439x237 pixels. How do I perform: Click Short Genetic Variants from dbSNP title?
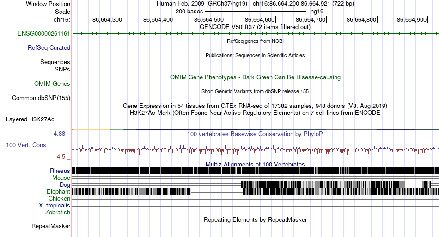tap(255, 91)
